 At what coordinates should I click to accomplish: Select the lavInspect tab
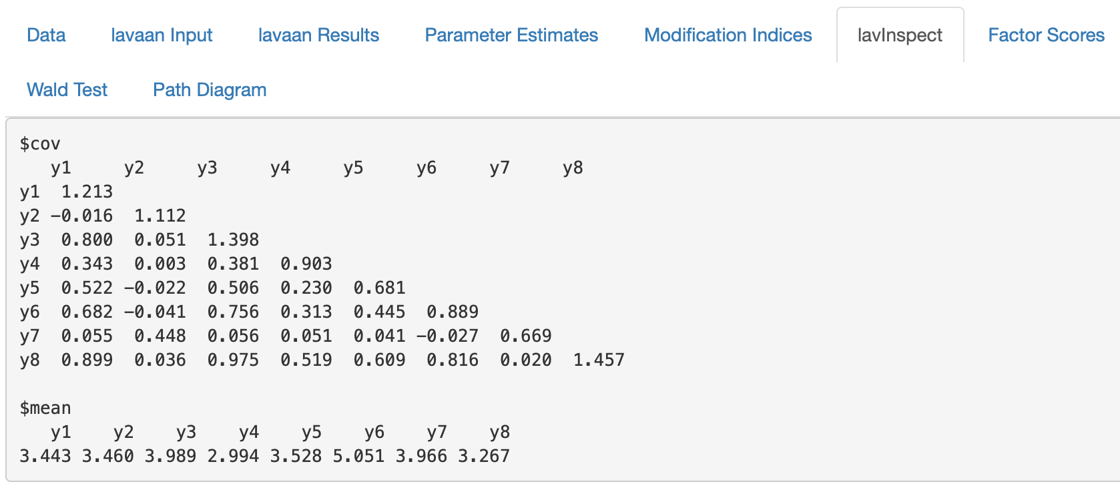pos(900,35)
